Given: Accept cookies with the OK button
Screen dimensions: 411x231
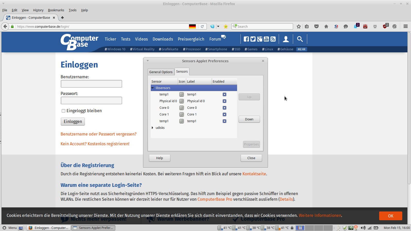Looking at the screenshot, I should (x=391, y=216).
